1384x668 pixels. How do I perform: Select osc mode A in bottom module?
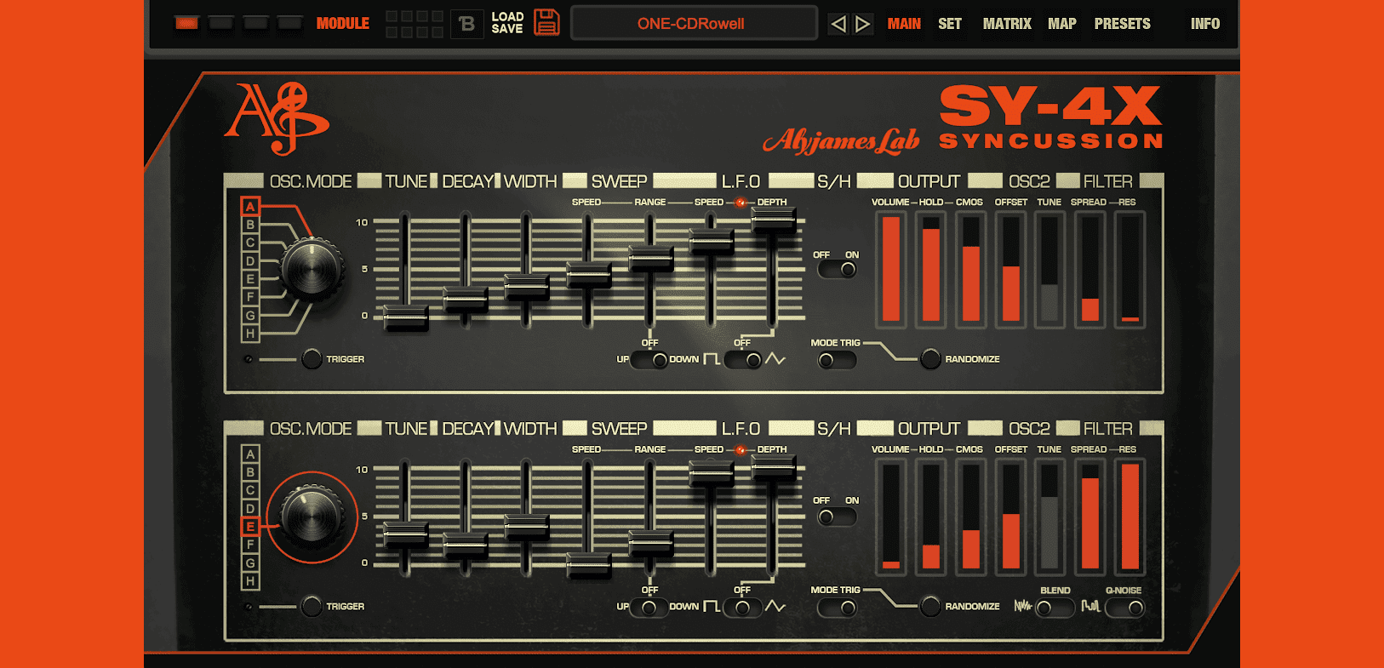pos(250,454)
